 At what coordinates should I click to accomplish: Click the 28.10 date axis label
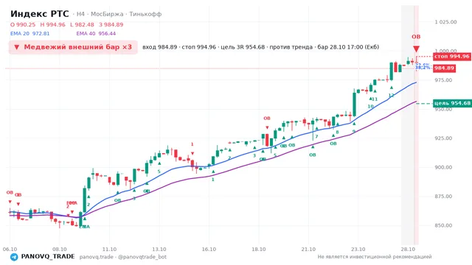[408, 250]
